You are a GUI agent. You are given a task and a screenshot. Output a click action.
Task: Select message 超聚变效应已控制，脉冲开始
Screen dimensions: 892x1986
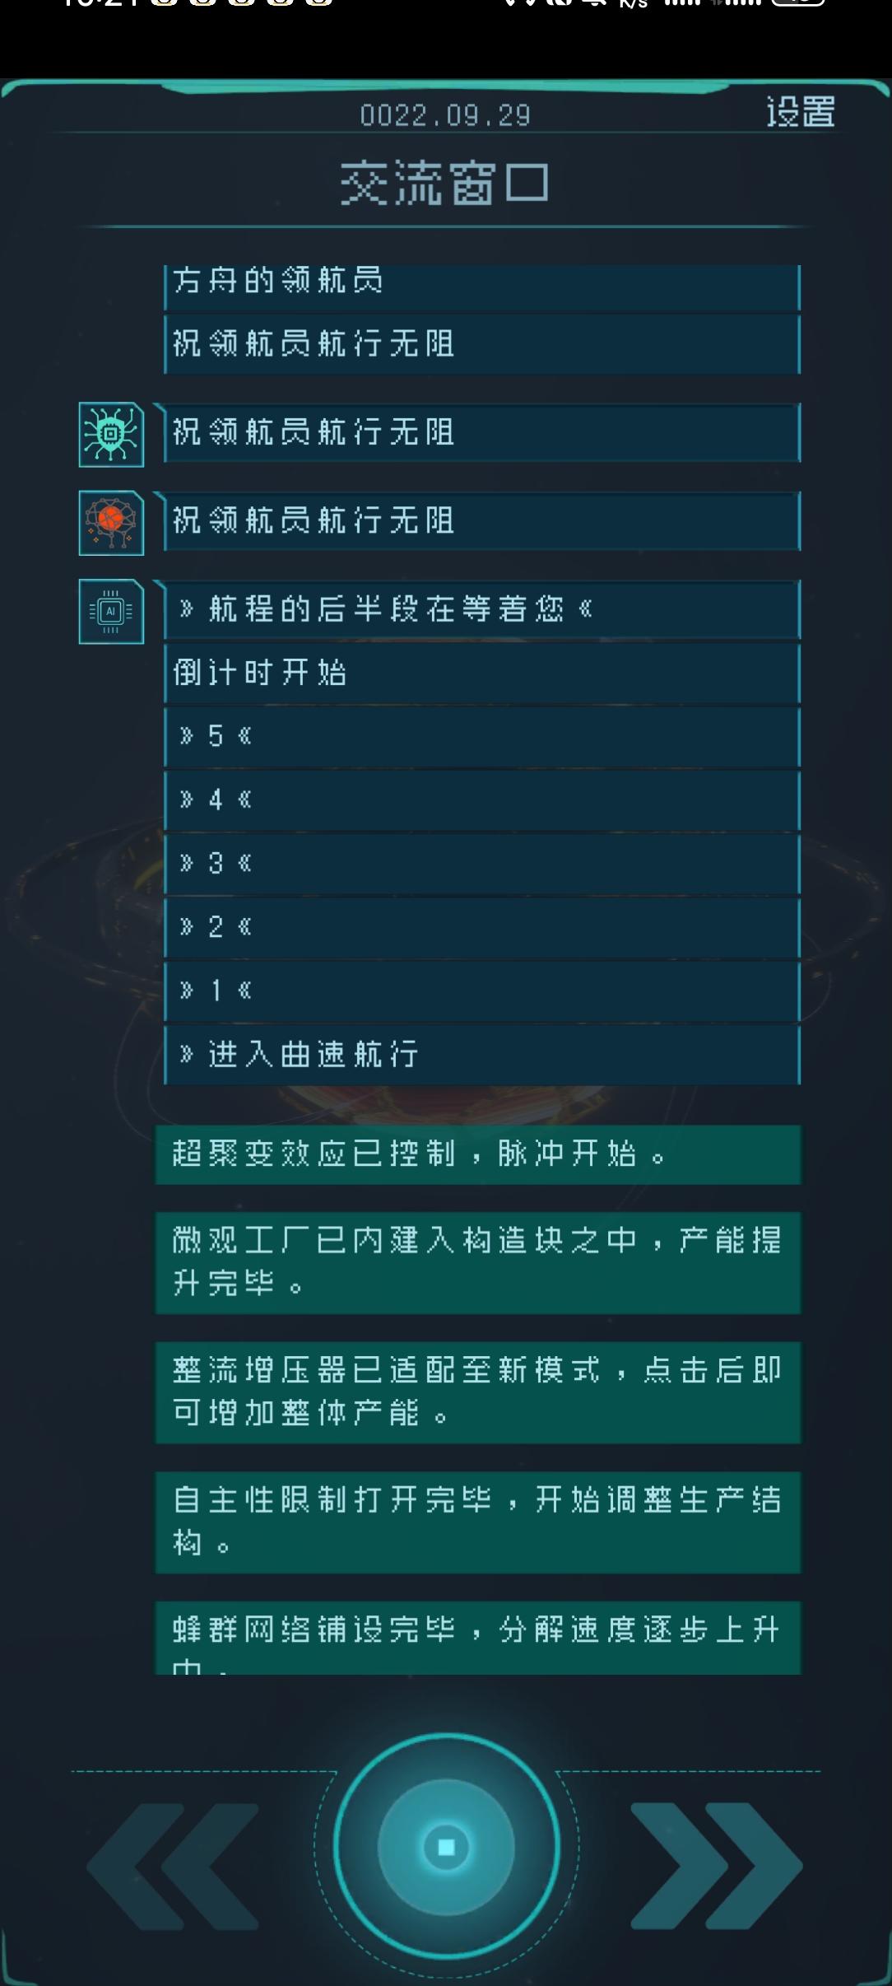(x=477, y=1154)
